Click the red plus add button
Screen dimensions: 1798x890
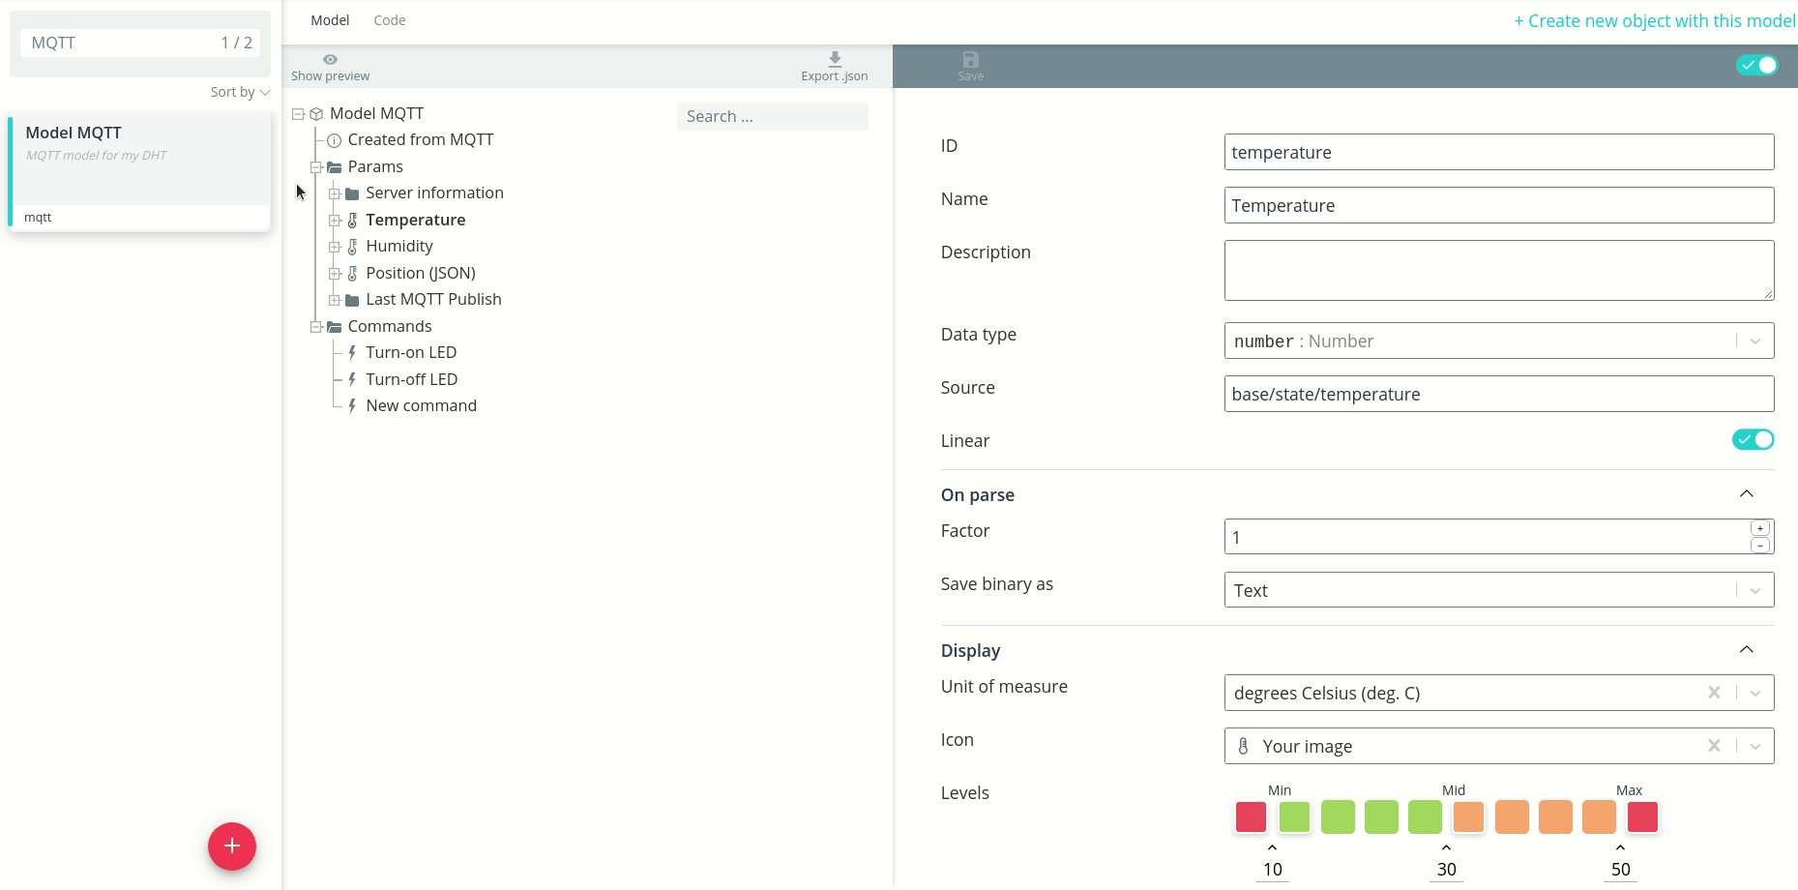(x=232, y=846)
